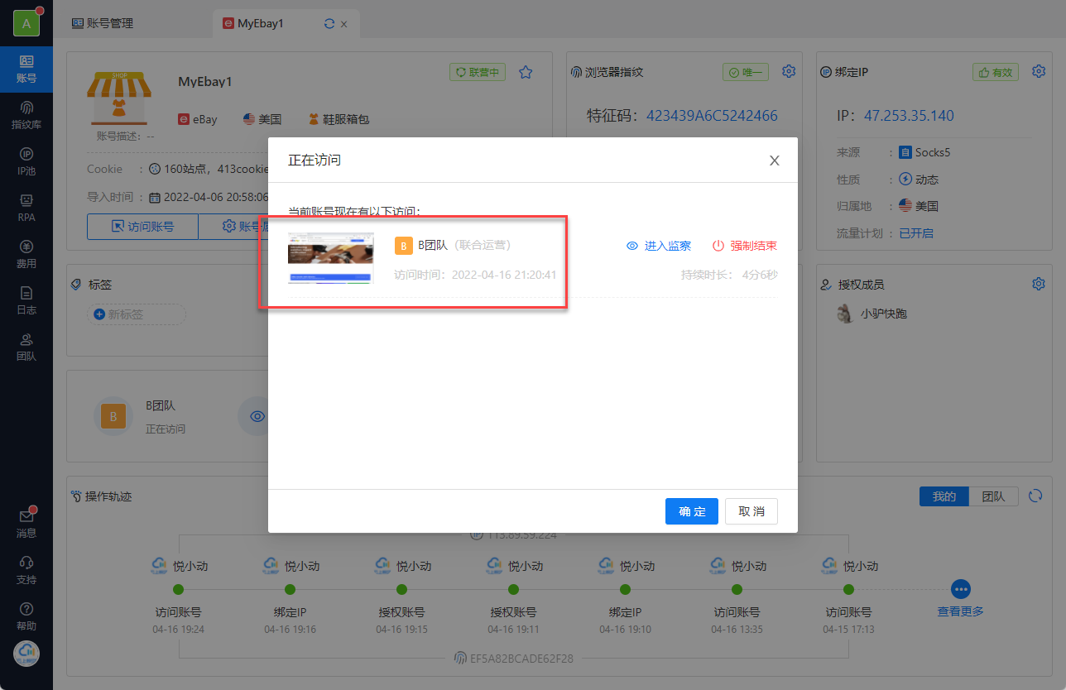The image size is (1066, 690).
Task: Switch operation track to 我的 view
Action: click(944, 496)
